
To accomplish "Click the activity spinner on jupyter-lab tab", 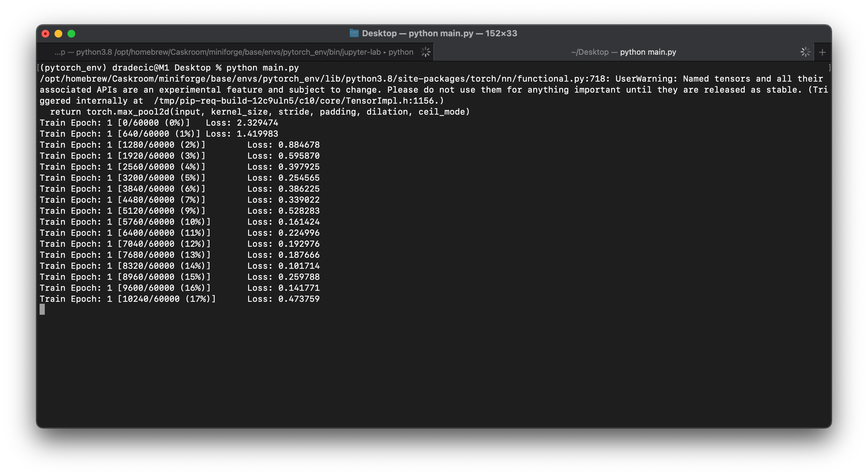I will click(426, 52).
